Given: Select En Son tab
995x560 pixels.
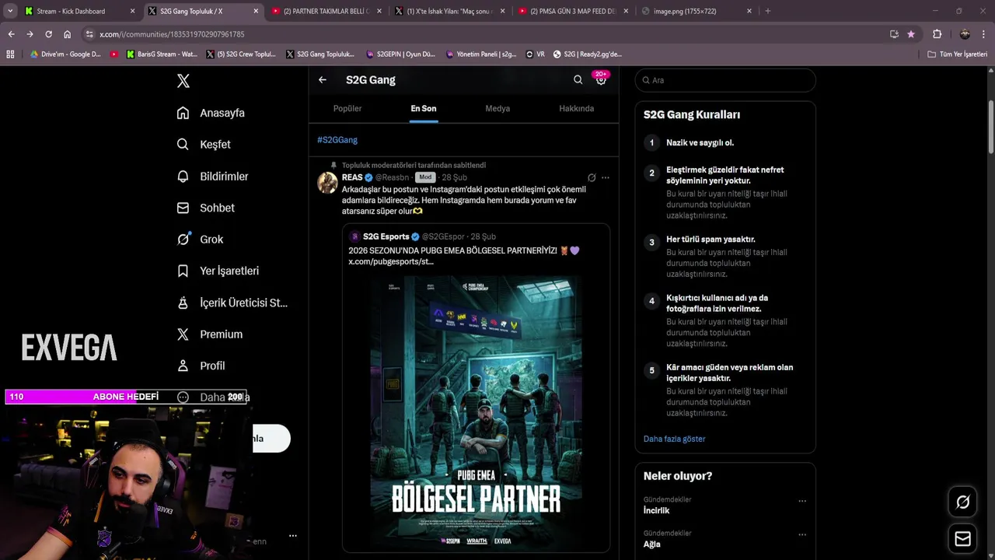Looking at the screenshot, I should coord(424,108).
